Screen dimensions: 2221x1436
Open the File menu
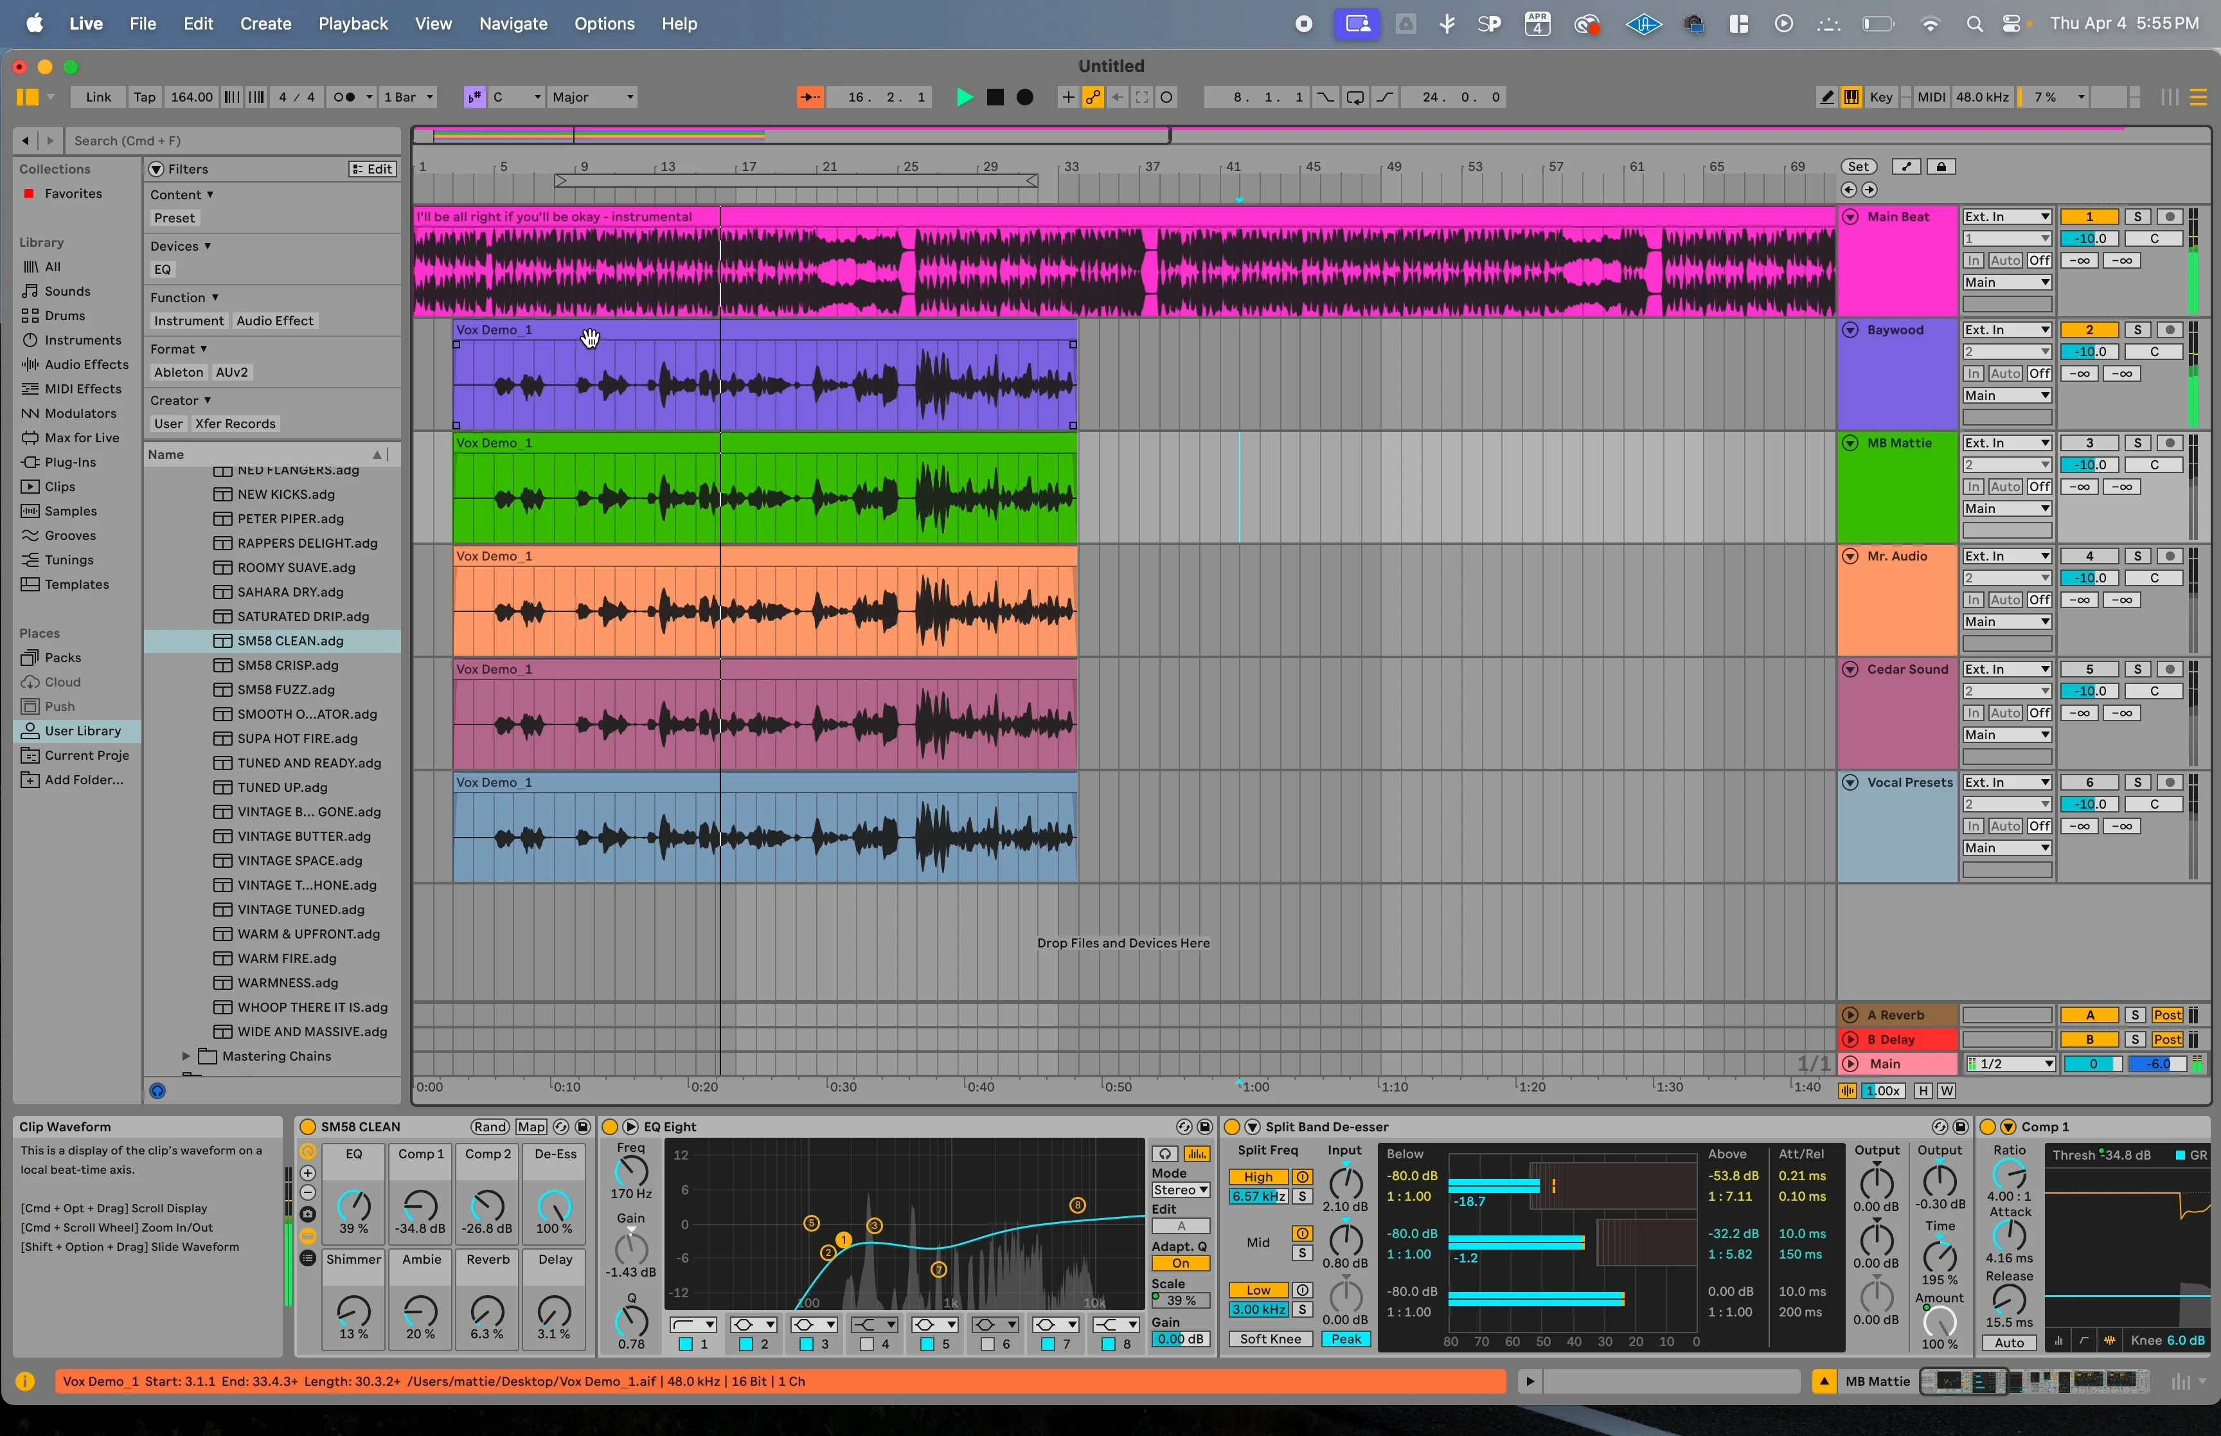pyautogui.click(x=143, y=24)
